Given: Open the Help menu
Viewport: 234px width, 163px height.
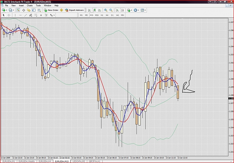Looking at the screenshot, I should pos(57,6).
